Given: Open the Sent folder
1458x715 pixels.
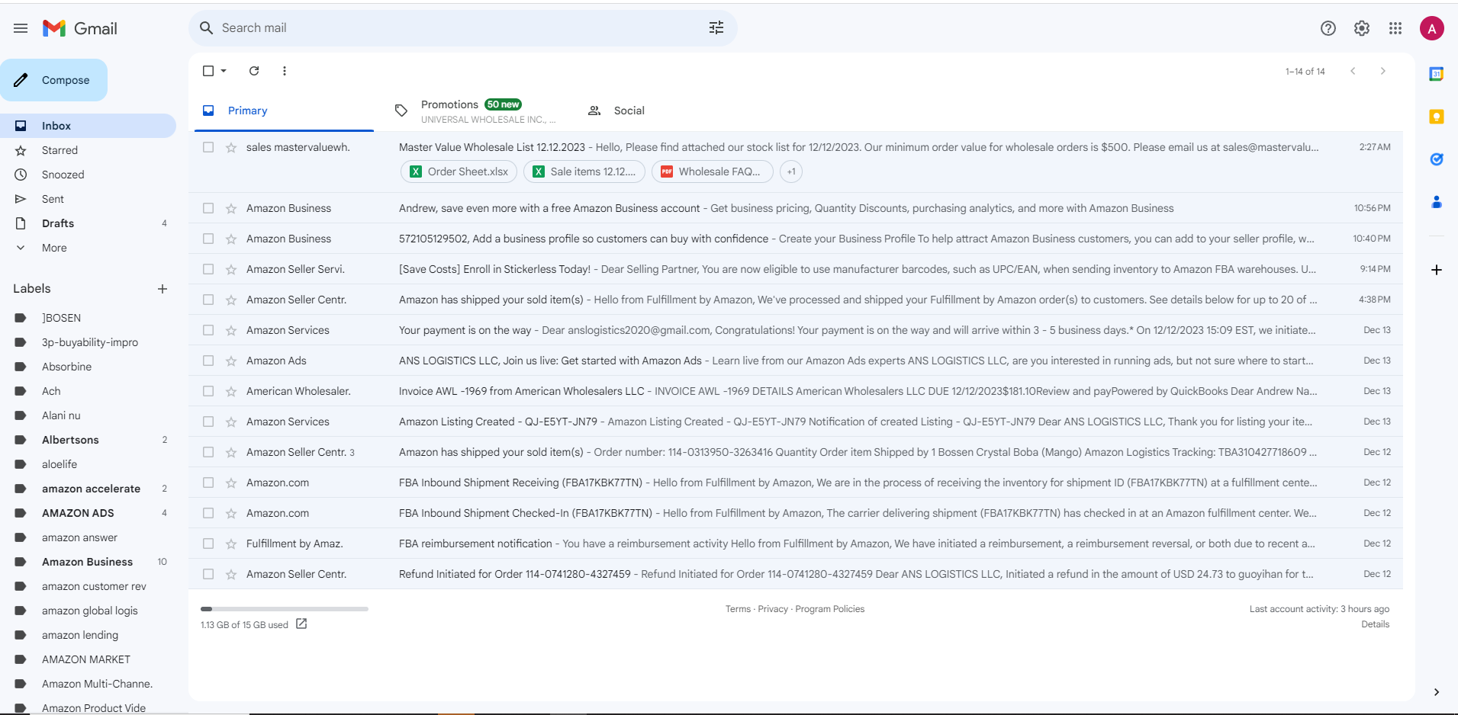Looking at the screenshot, I should 89,199.
